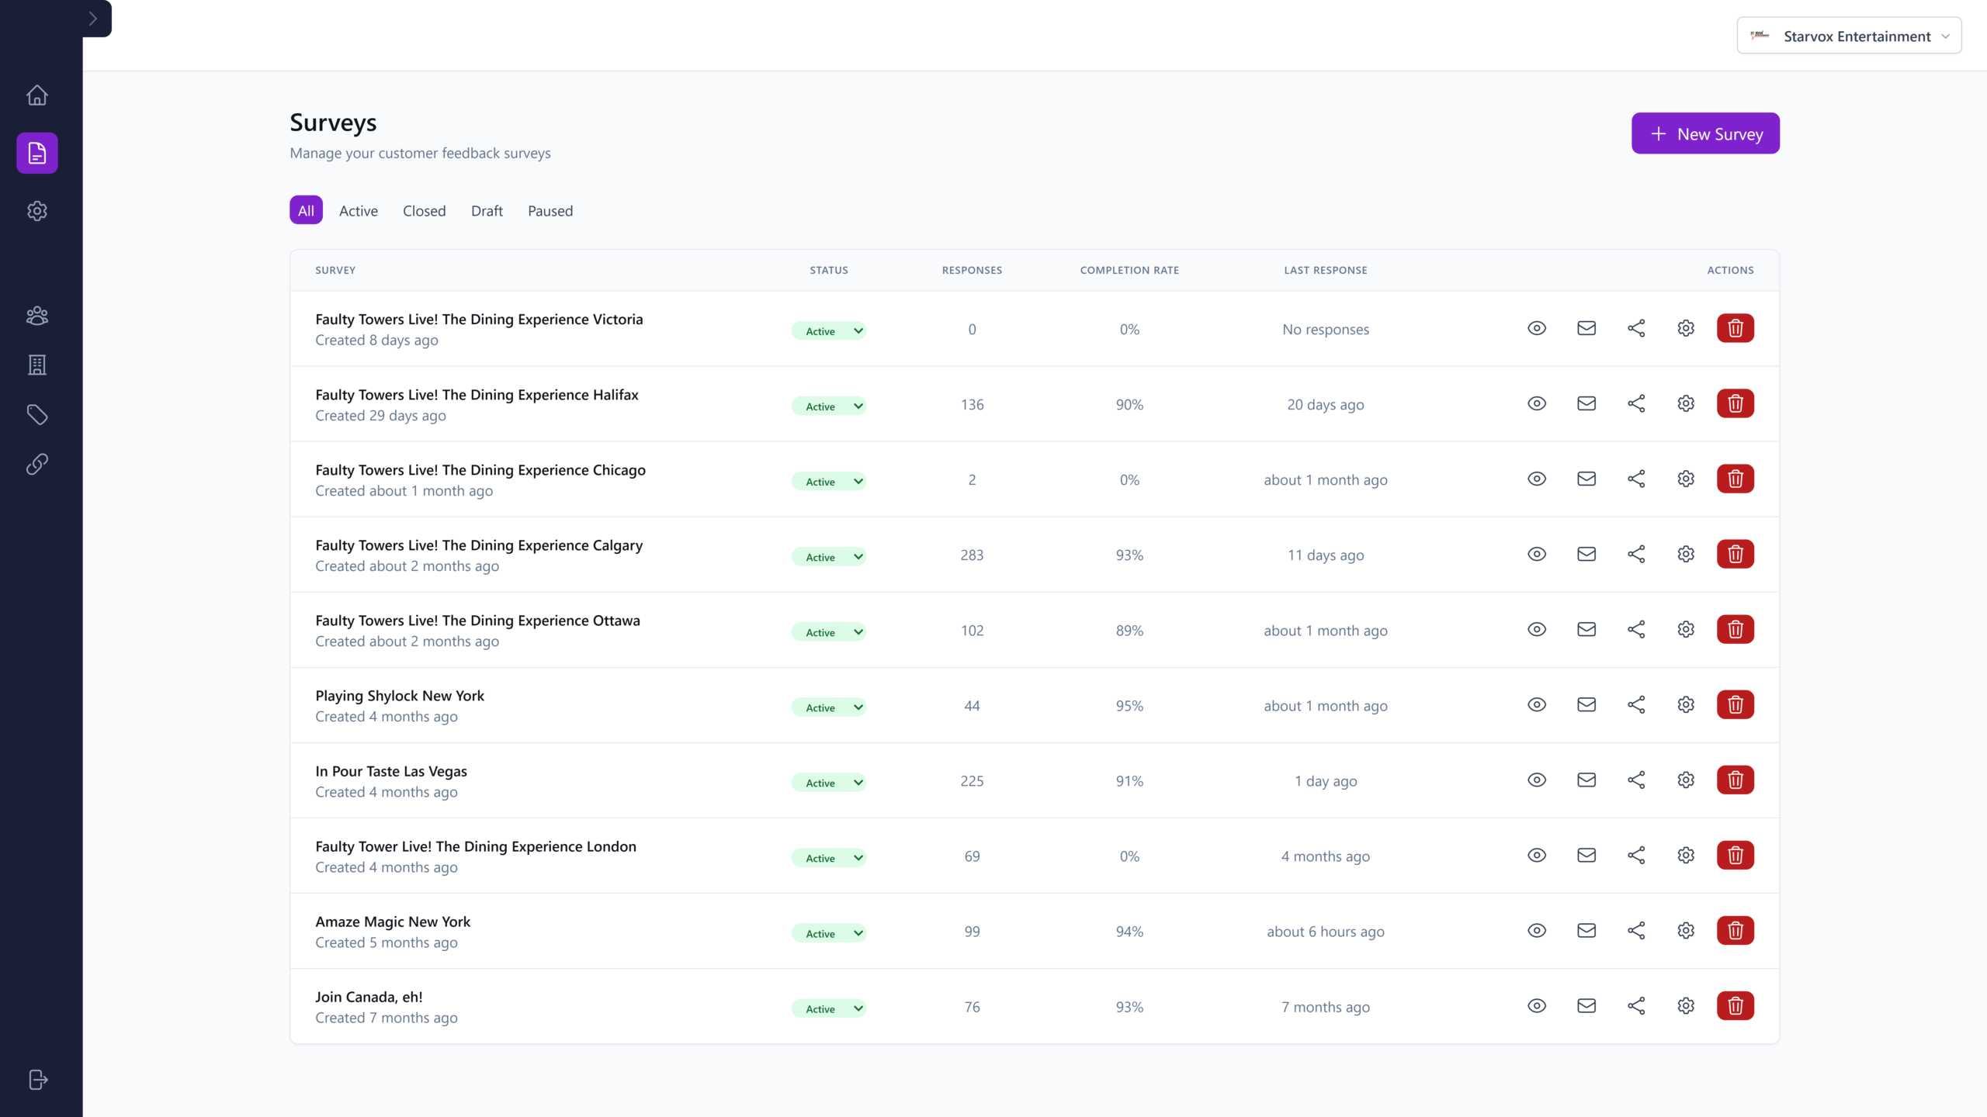Image resolution: width=1987 pixels, height=1117 pixels.
Task: Share the Chicago survey via share icon
Action: 1635,479
